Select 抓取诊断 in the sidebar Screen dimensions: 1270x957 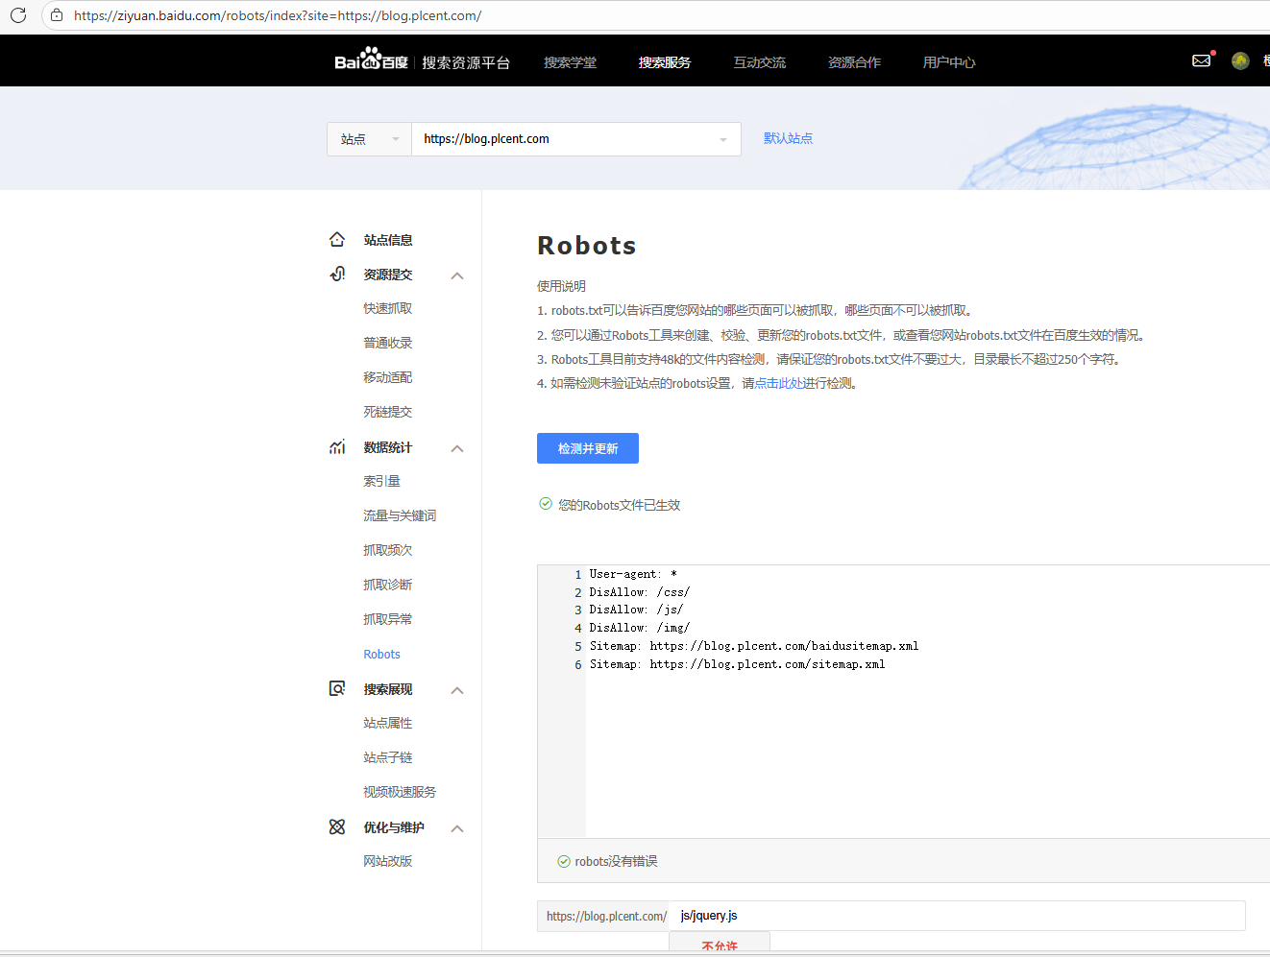point(387,585)
